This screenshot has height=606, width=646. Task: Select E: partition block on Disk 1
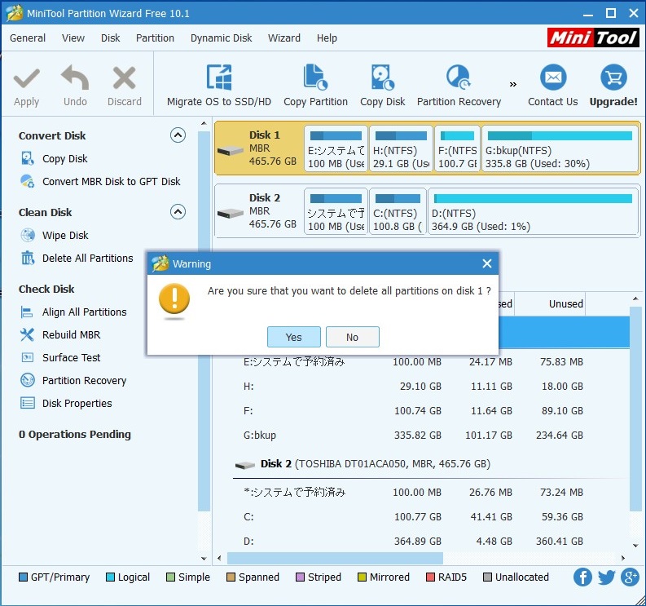click(336, 148)
